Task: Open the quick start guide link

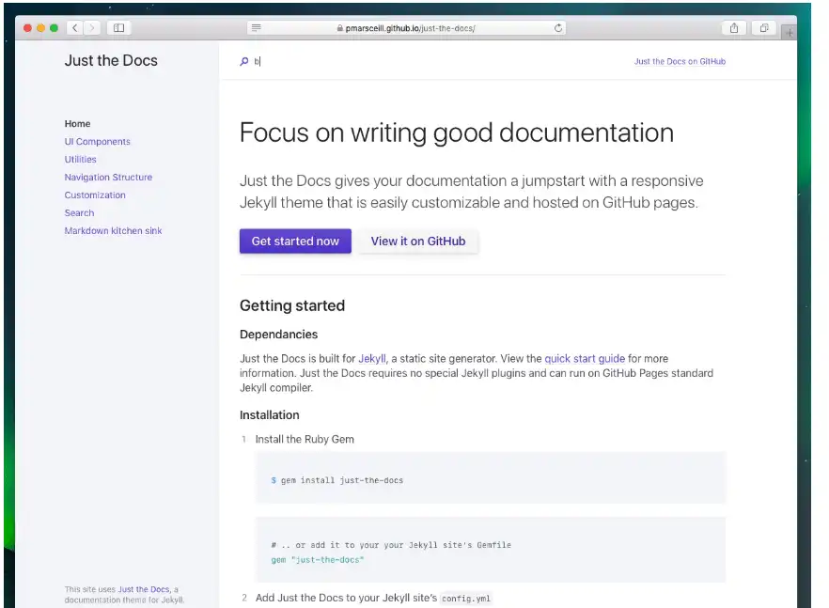Action: [x=585, y=358]
